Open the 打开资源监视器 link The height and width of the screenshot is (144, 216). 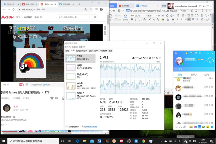(90, 126)
